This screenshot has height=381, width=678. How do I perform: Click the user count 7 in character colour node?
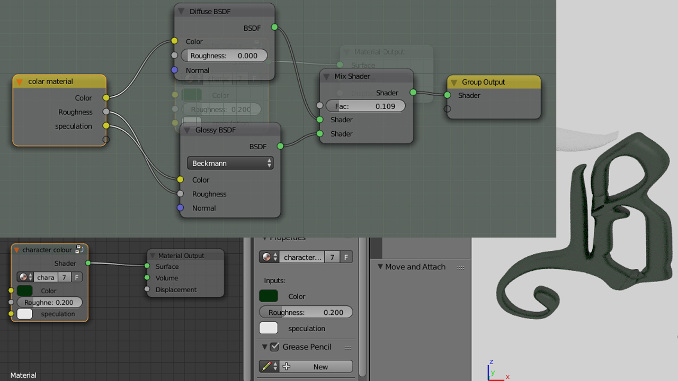64,277
